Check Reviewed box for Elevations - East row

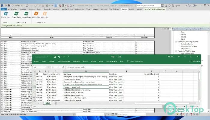[x=136, y=42]
